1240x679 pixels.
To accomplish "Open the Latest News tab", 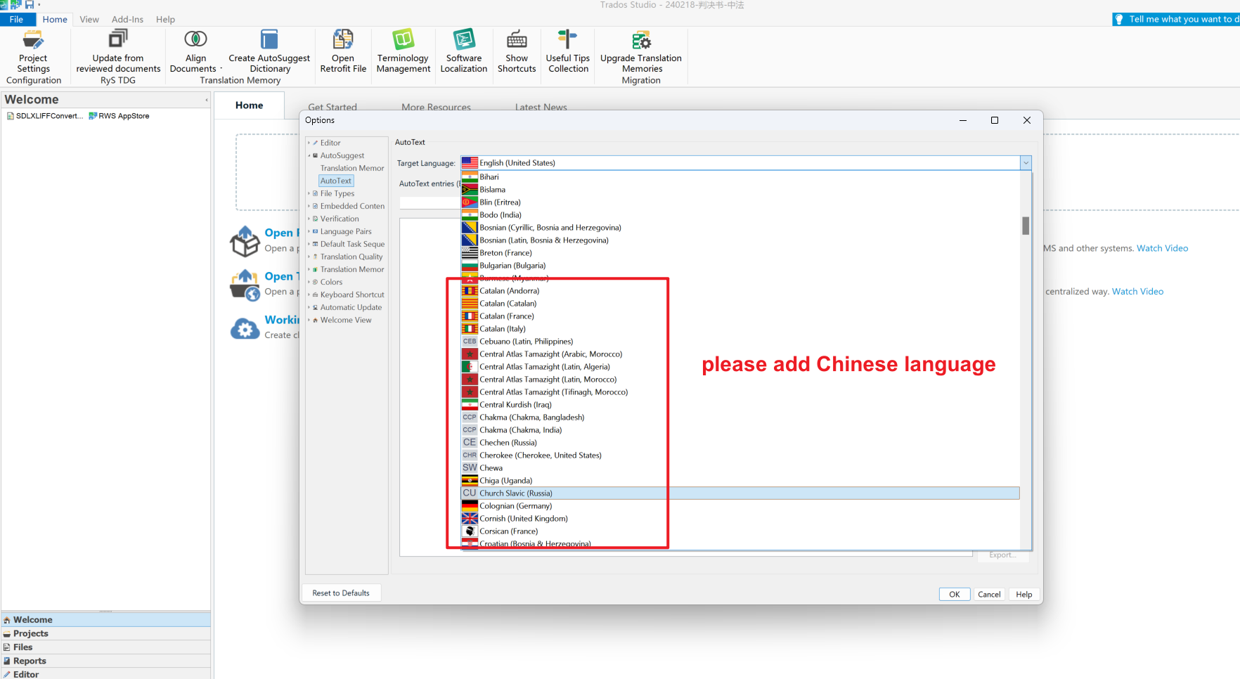I will 541,107.
